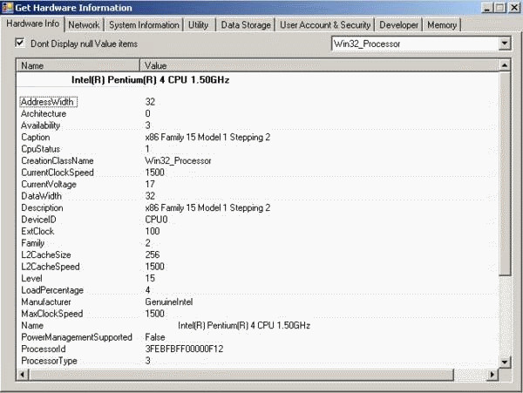
Task: Click the LoadPercentage row name
Action: 52,290
